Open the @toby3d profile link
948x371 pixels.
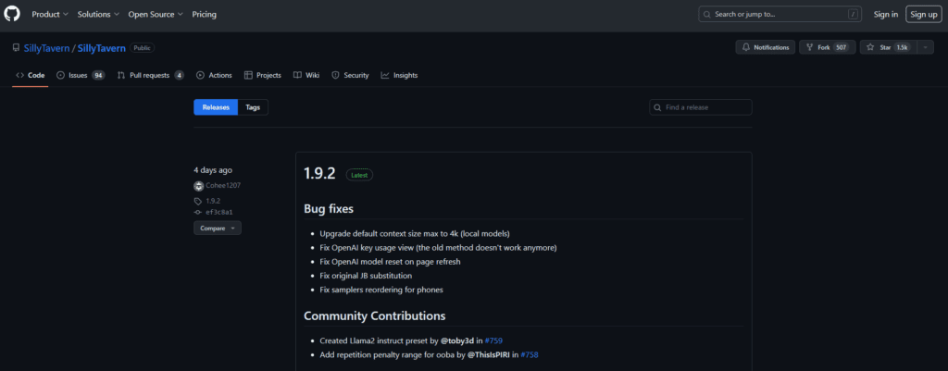457,340
